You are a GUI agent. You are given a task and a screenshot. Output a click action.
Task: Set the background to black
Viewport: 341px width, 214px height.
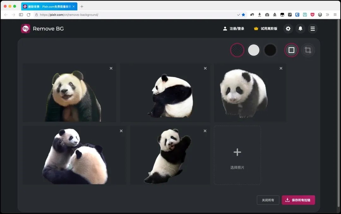270,50
